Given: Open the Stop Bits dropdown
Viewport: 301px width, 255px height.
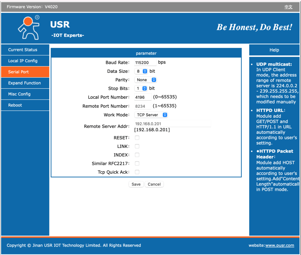Looking at the screenshot, I should pos(141,88).
